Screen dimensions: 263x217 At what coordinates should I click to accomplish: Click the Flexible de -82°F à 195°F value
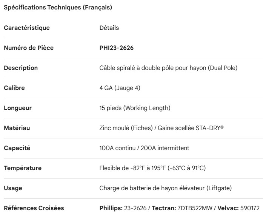(152, 168)
